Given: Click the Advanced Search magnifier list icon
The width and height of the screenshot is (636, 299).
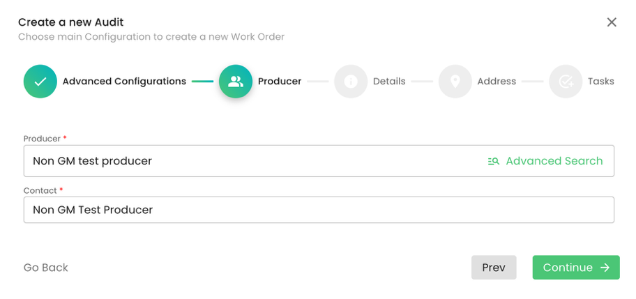Looking at the screenshot, I should coord(494,161).
